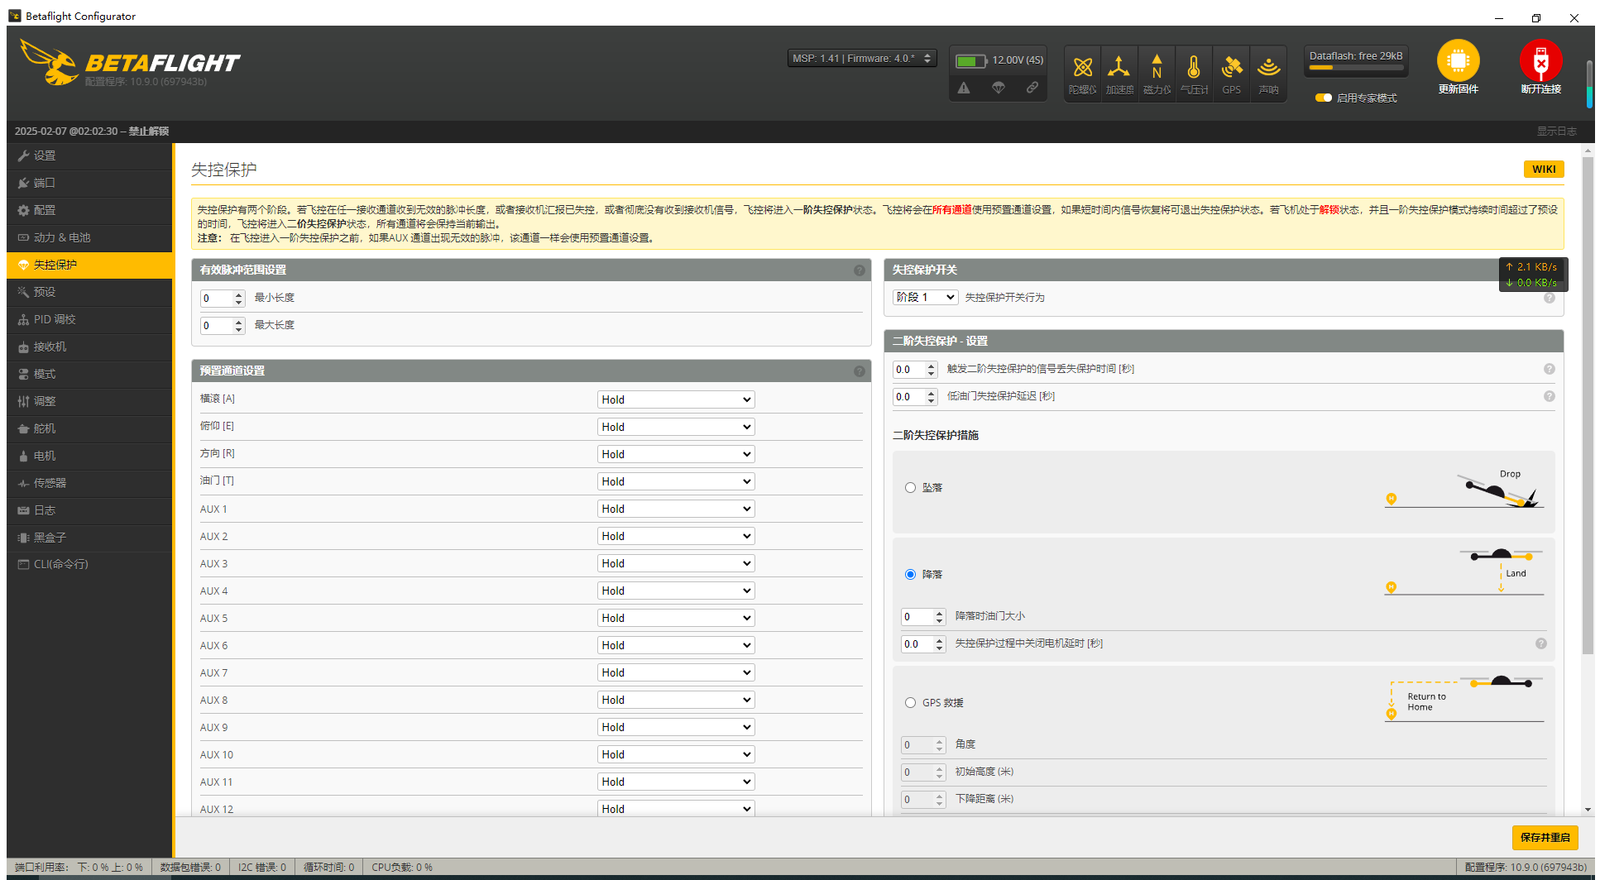Click the sonar sensor icon

[x=1268, y=67]
